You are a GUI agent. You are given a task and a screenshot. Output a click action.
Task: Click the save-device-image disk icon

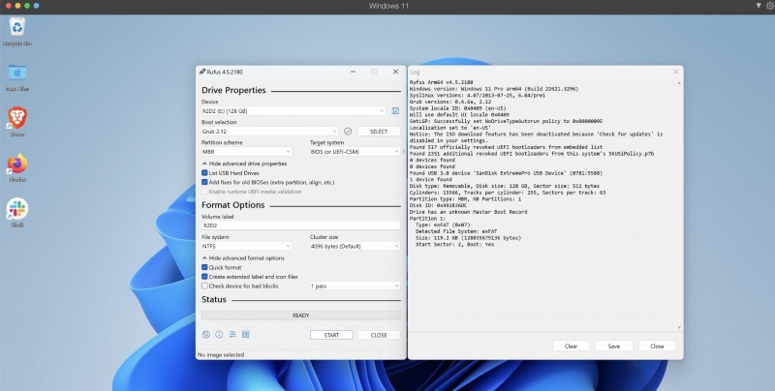click(x=395, y=111)
